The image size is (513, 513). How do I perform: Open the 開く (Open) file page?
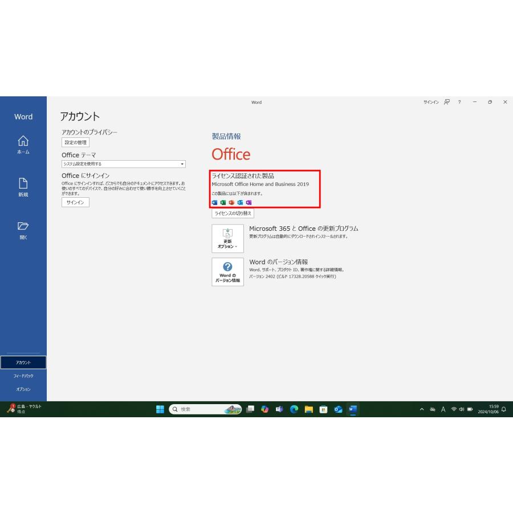23,230
